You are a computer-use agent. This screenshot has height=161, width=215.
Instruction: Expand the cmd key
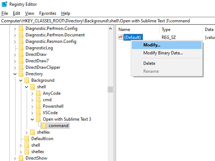[32, 100]
